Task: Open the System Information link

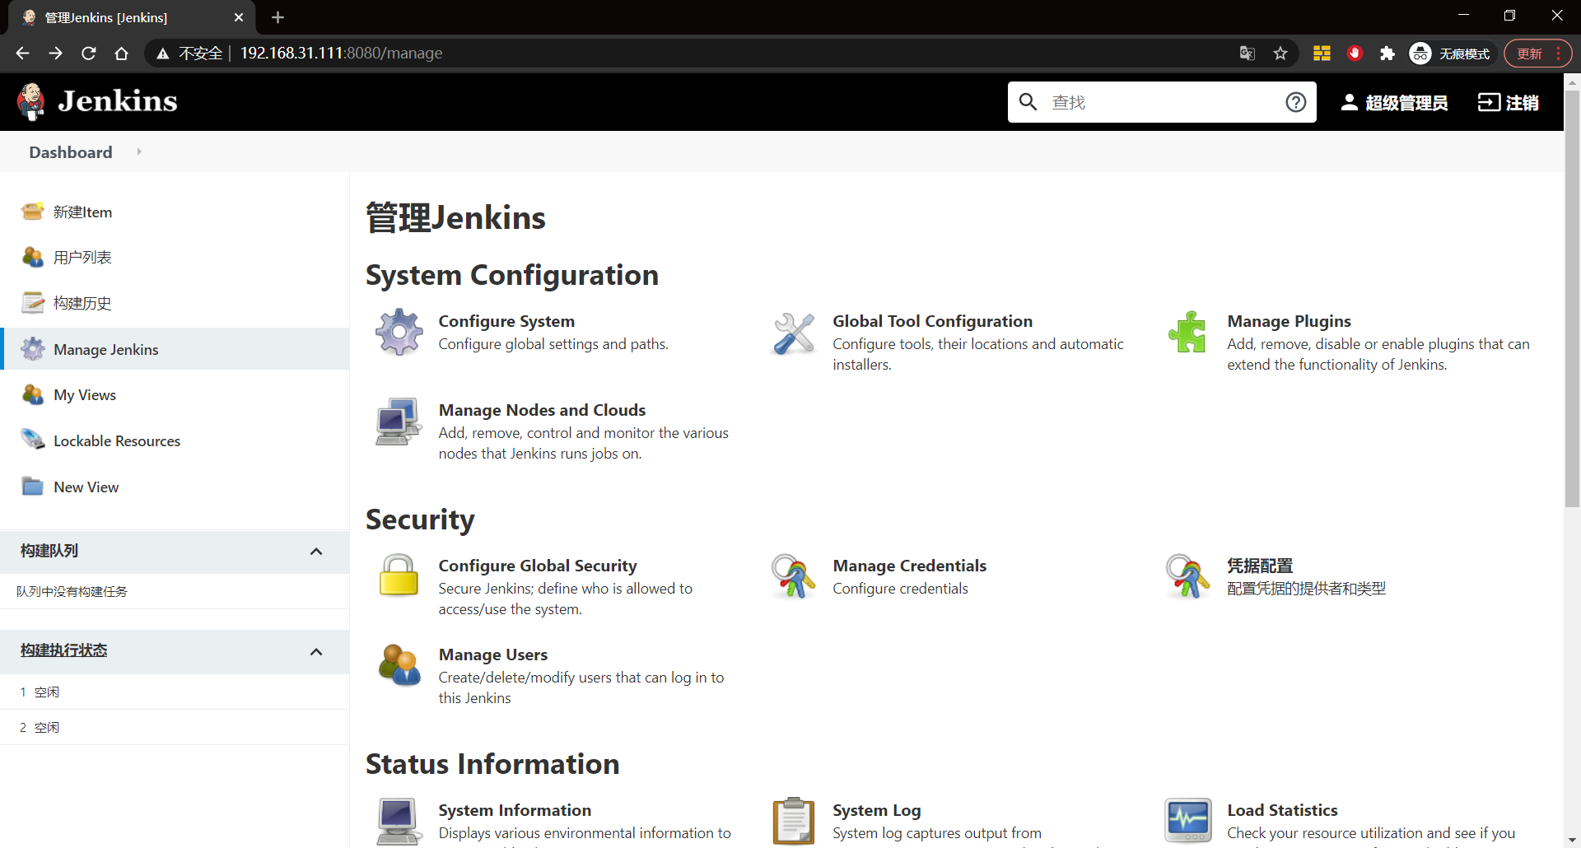Action: coord(515,810)
